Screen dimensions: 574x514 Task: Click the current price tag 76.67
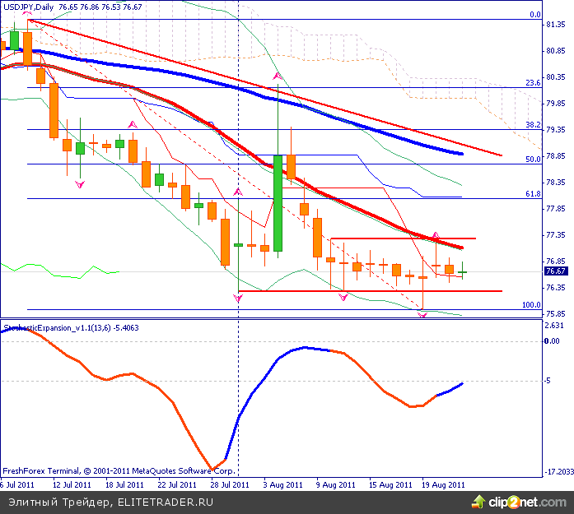pyautogui.click(x=555, y=271)
